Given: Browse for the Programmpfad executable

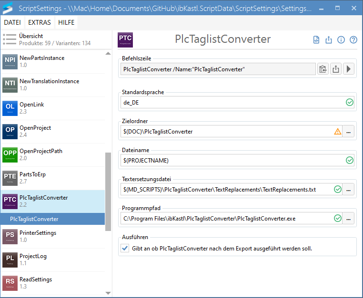Looking at the screenshot, I should click(349, 219).
